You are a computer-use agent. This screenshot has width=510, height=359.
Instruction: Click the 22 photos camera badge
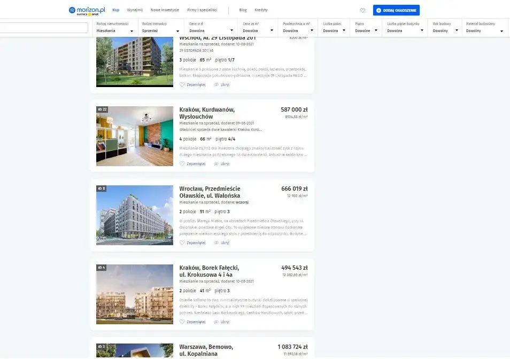tap(102, 110)
